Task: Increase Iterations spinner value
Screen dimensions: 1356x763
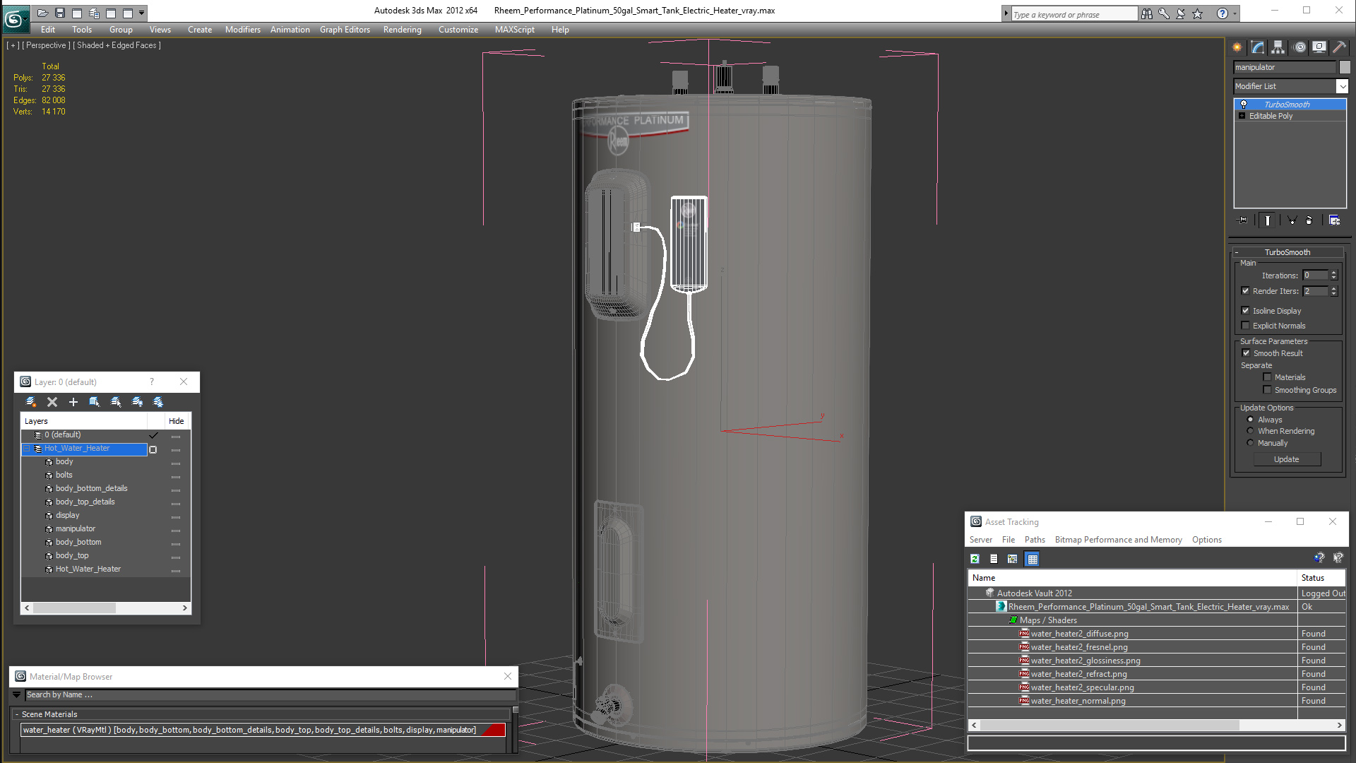Action: (1334, 273)
